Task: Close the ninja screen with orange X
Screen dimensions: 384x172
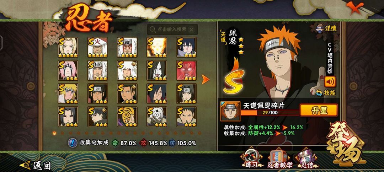Action: [353, 7]
